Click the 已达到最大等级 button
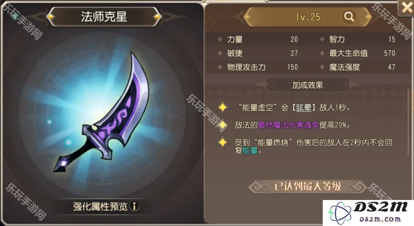414x226 pixels. pyautogui.click(x=307, y=186)
